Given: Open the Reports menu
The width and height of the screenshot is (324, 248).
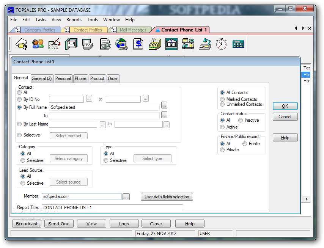Looking at the screenshot, I should point(74,20).
